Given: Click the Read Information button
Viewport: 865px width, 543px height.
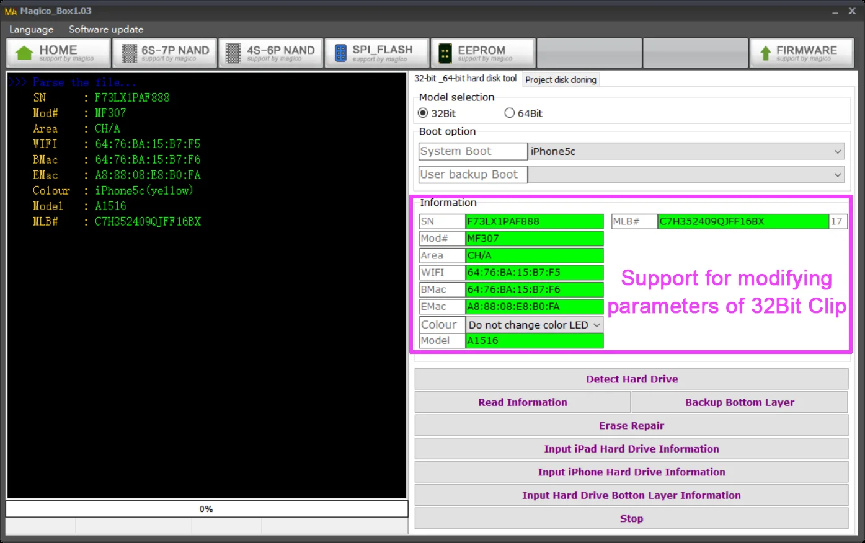Looking at the screenshot, I should [523, 402].
